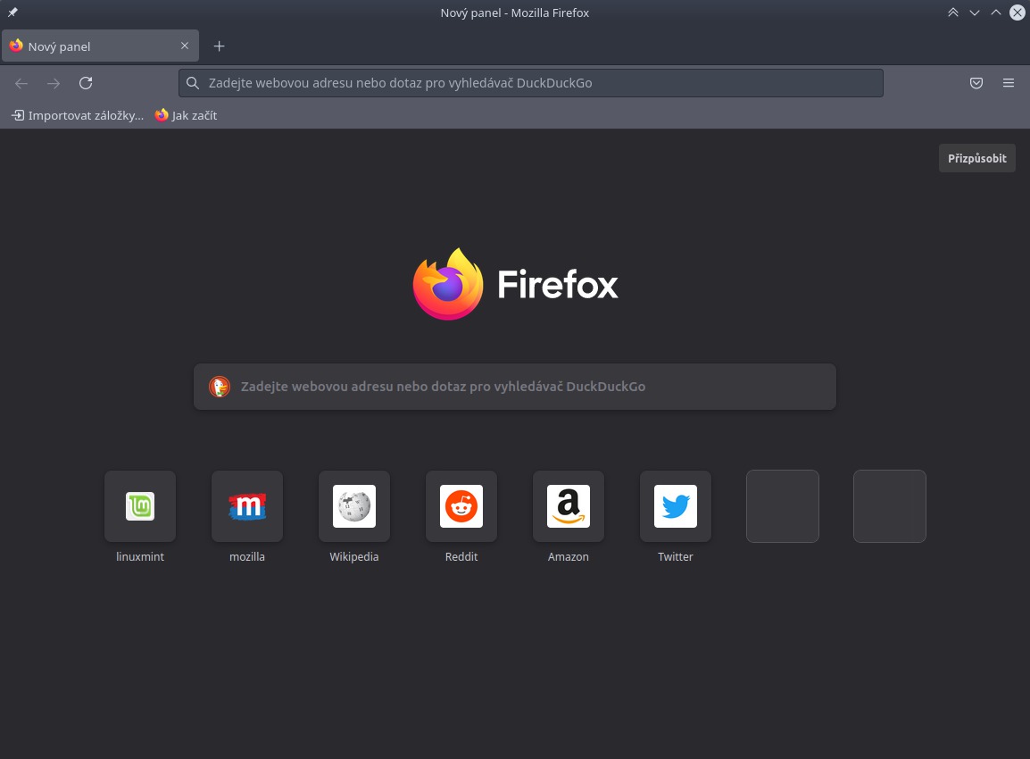
Task: Close the Nový panel tab
Action: 185,46
